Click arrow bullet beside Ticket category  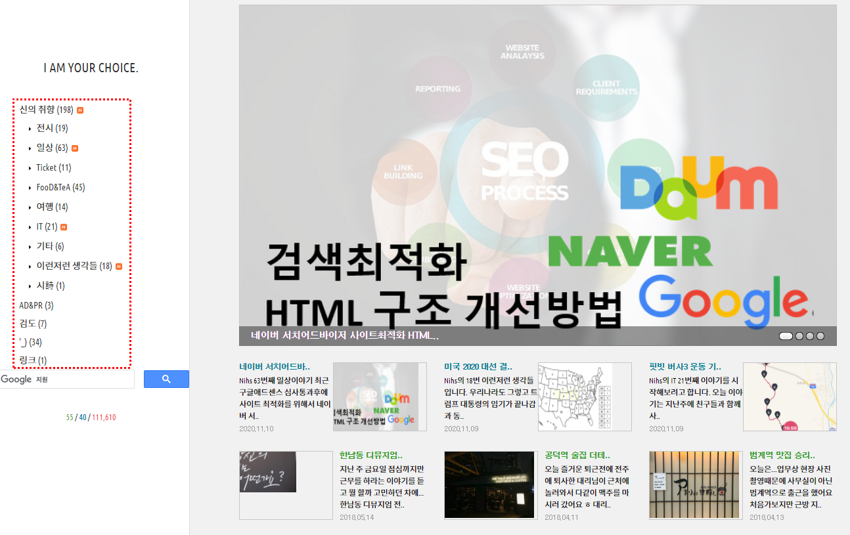(30, 168)
